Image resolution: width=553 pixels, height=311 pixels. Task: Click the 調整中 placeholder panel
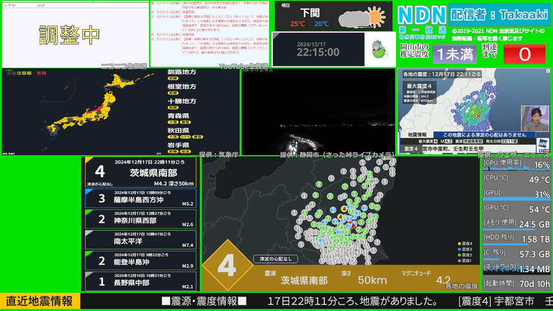pyautogui.click(x=75, y=35)
